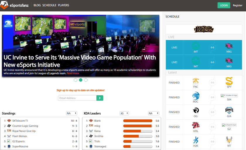Open the SCHEDULE menu item
Screen dimensions: 246x150
click(49, 5)
